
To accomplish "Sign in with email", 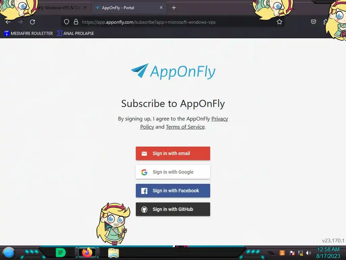I will [173, 153].
